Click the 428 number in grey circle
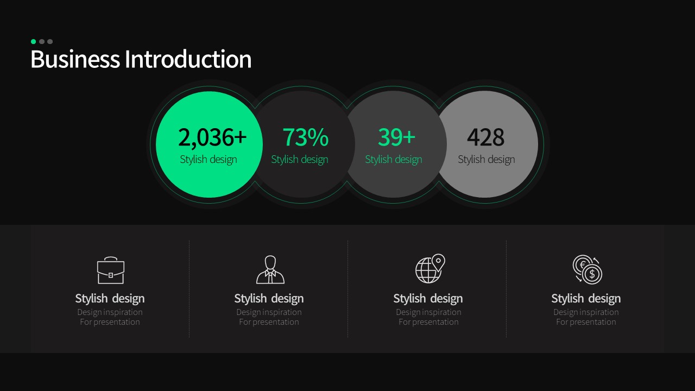Screen dimensions: 695x391 485,137
